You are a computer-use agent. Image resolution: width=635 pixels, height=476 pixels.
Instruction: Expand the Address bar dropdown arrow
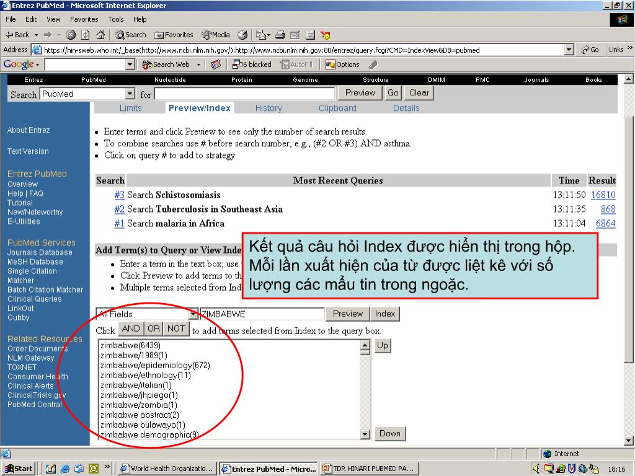click(x=569, y=50)
